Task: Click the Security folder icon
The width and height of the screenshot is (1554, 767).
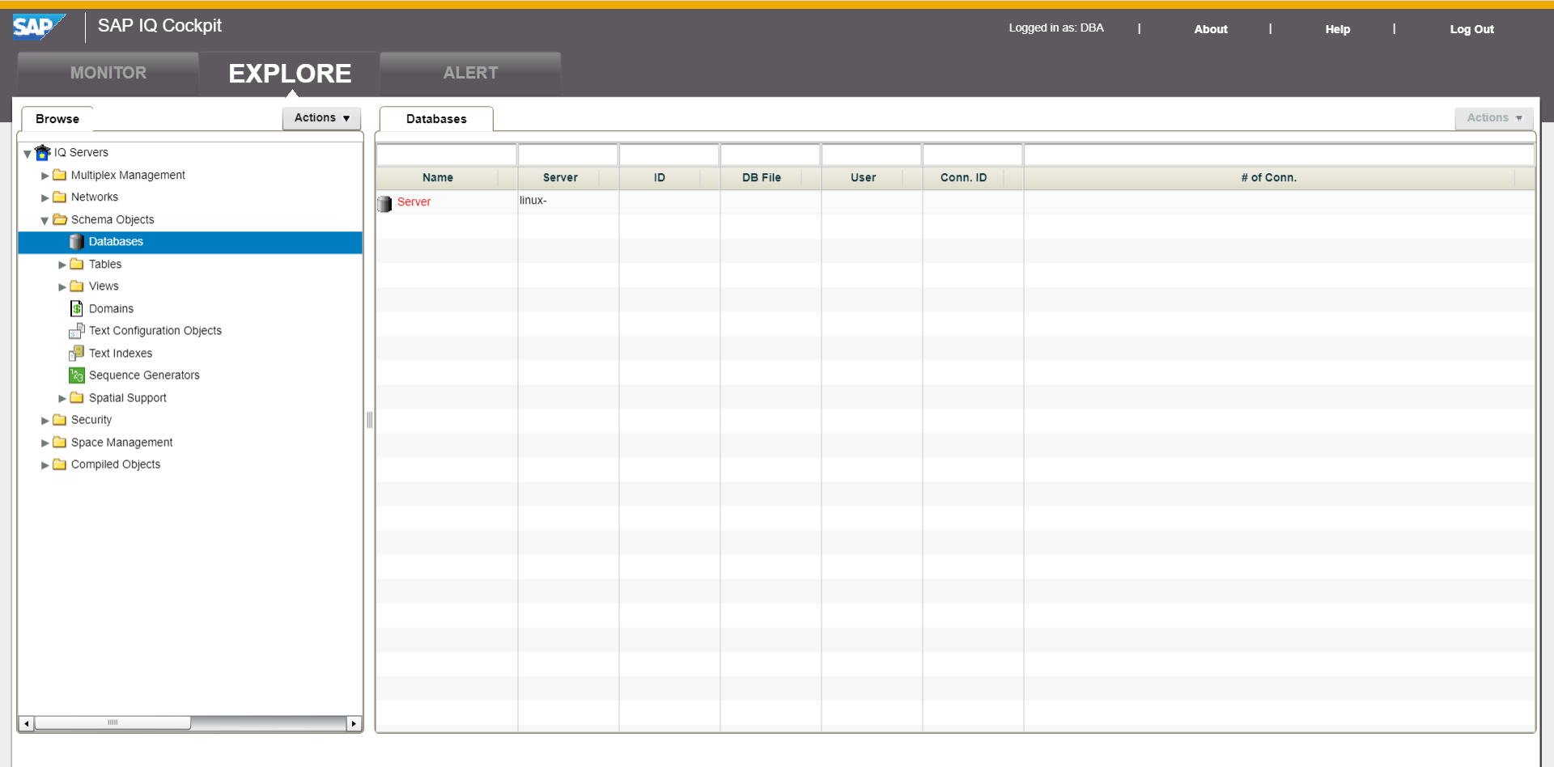Action: tap(60, 419)
